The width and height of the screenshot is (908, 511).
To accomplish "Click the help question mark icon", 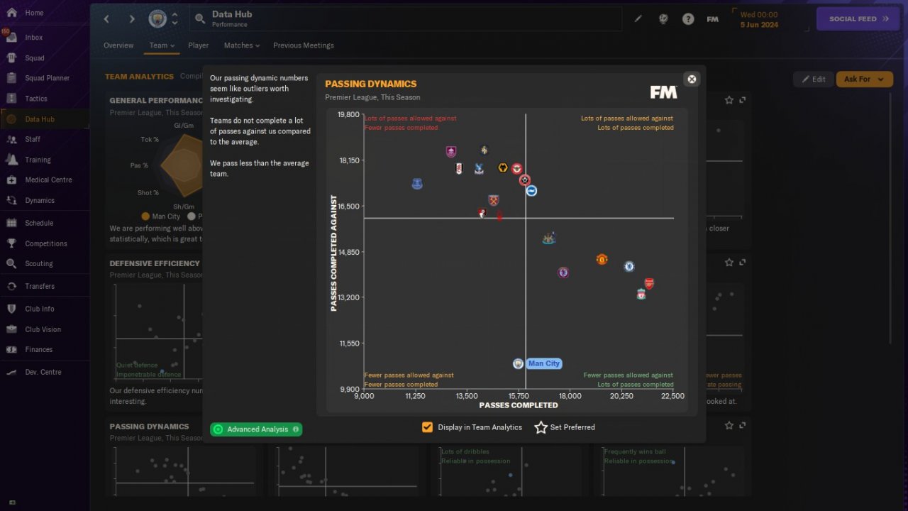I will 688,19.
